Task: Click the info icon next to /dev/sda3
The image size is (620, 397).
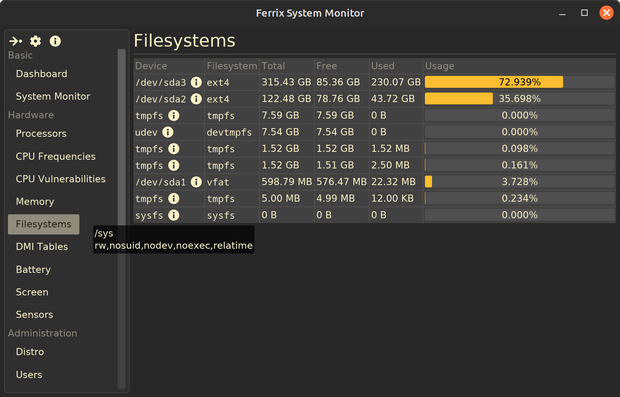Action: click(x=196, y=82)
